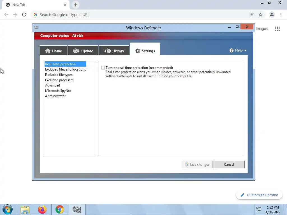Open a new Chrome tab with plus
Screen dimensions: 287x215
[76, 5]
